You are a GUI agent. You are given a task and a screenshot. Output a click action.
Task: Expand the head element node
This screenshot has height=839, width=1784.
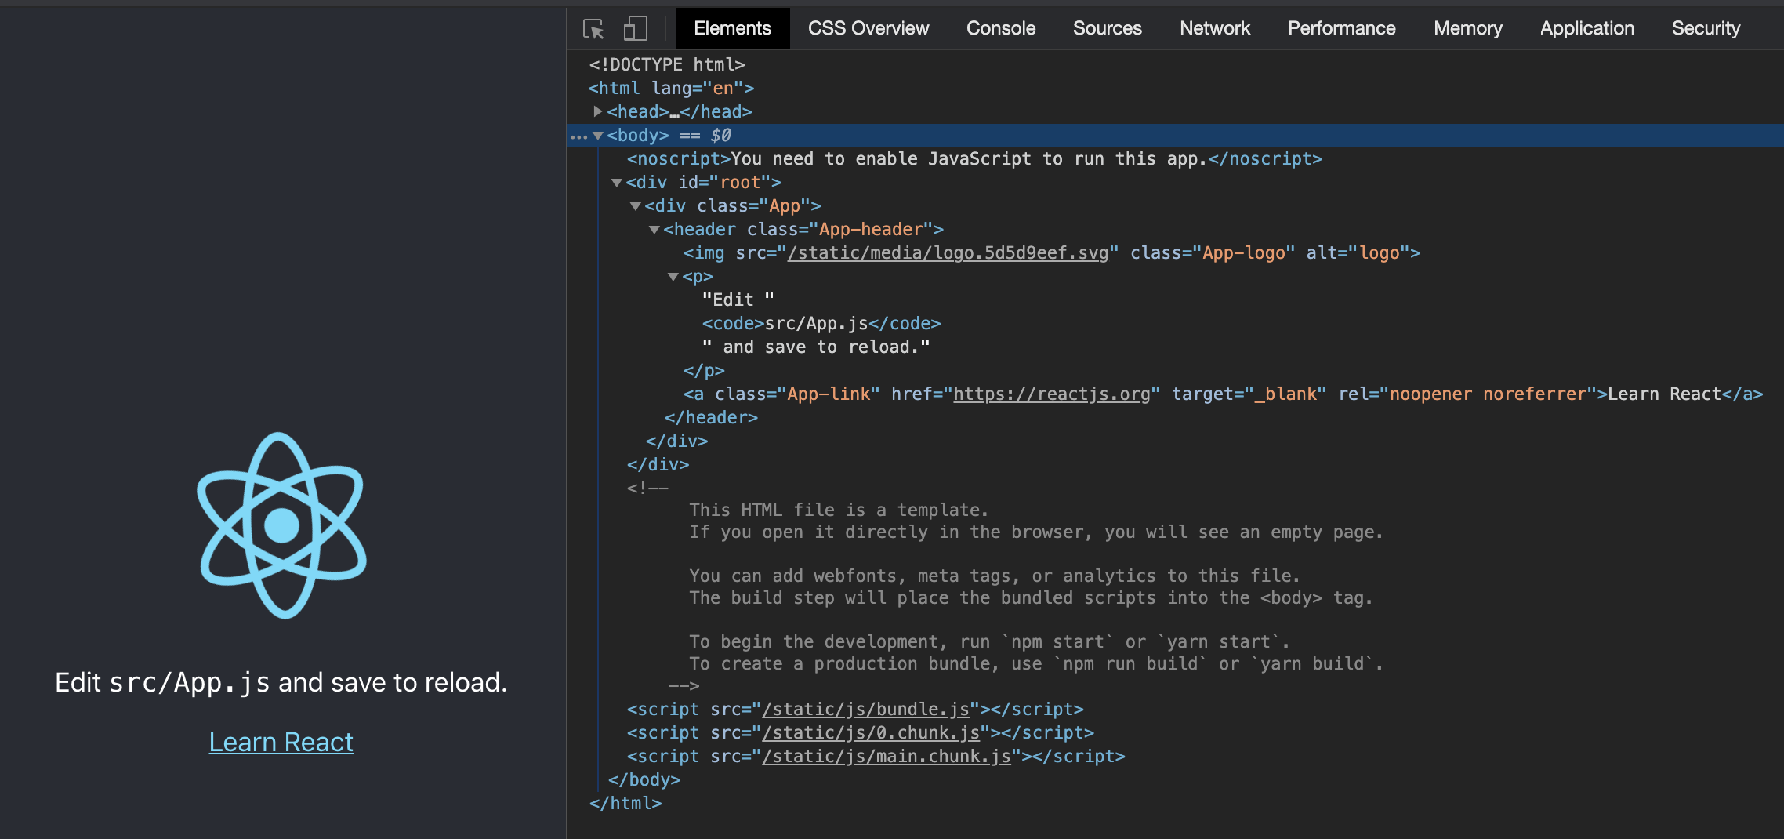click(x=598, y=111)
